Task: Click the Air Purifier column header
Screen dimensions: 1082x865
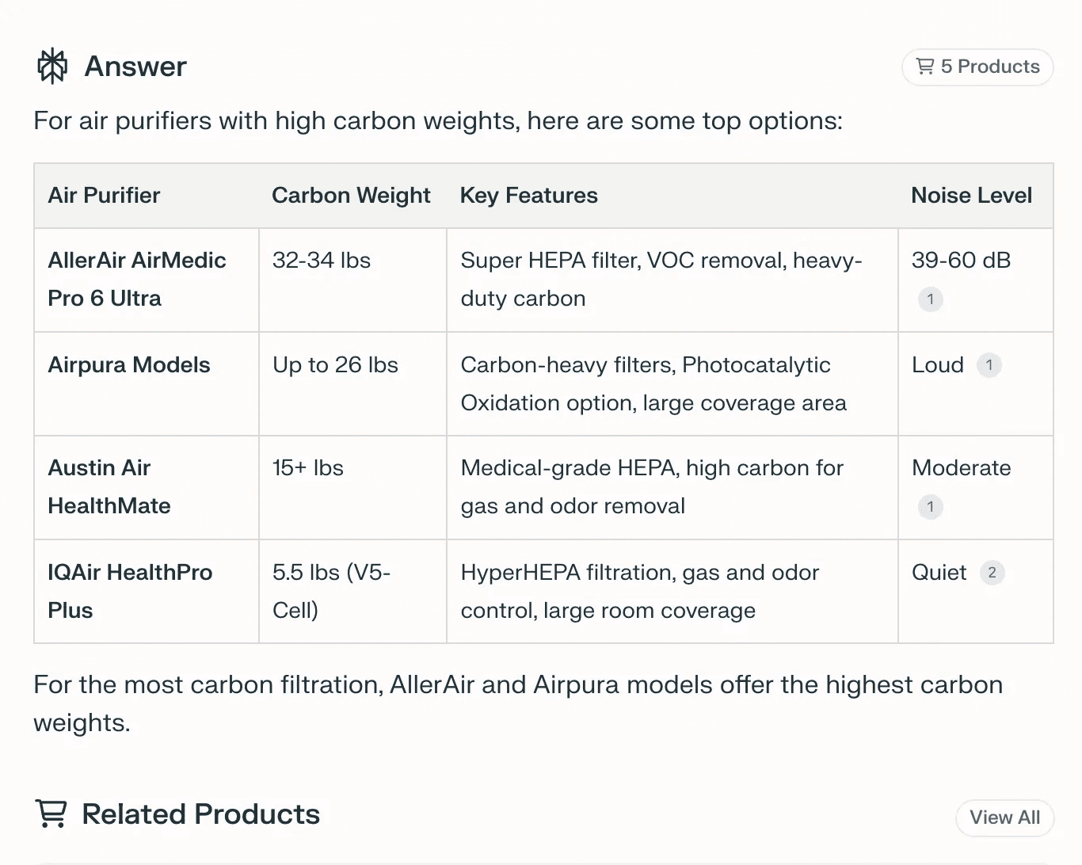Action: pyautogui.click(x=104, y=196)
